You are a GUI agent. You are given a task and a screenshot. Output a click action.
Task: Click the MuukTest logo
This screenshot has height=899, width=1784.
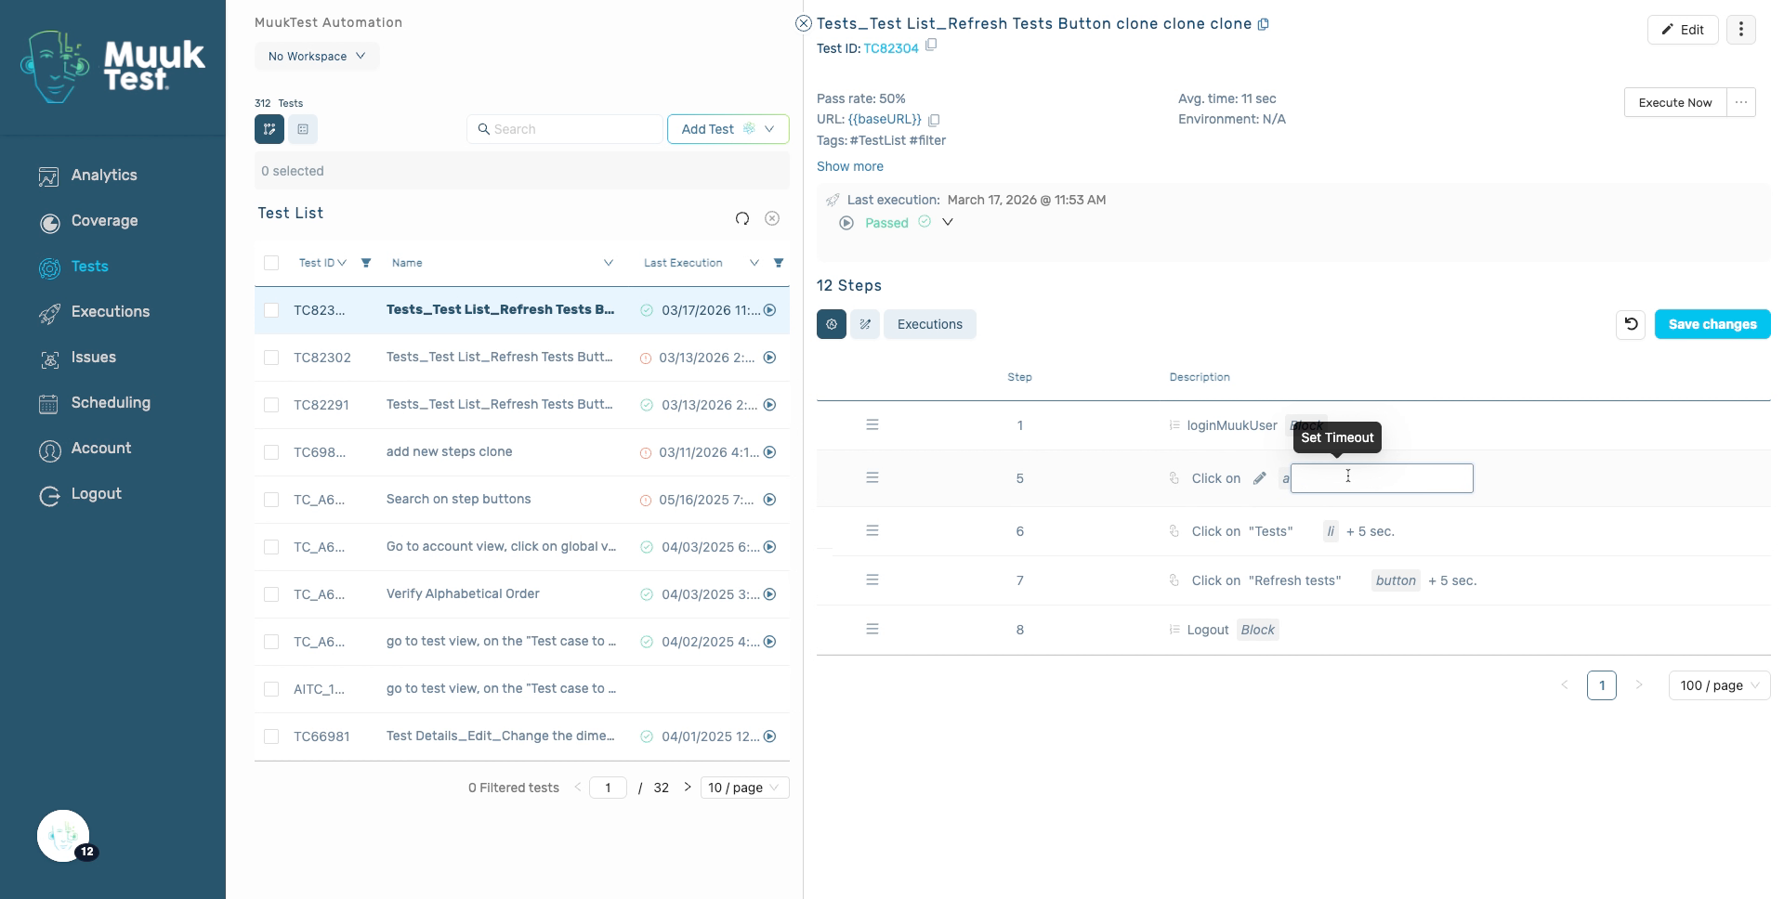112,66
